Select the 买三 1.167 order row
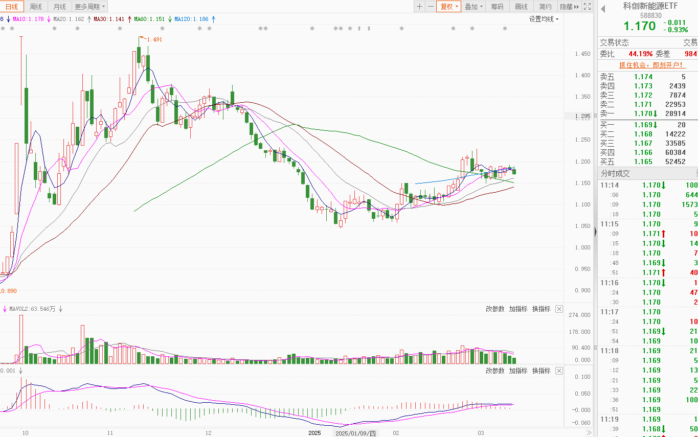The image size is (698, 437). (648, 143)
